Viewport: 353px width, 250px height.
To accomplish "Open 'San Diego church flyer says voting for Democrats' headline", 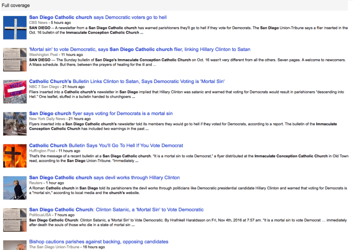I will tap(101, 114).
